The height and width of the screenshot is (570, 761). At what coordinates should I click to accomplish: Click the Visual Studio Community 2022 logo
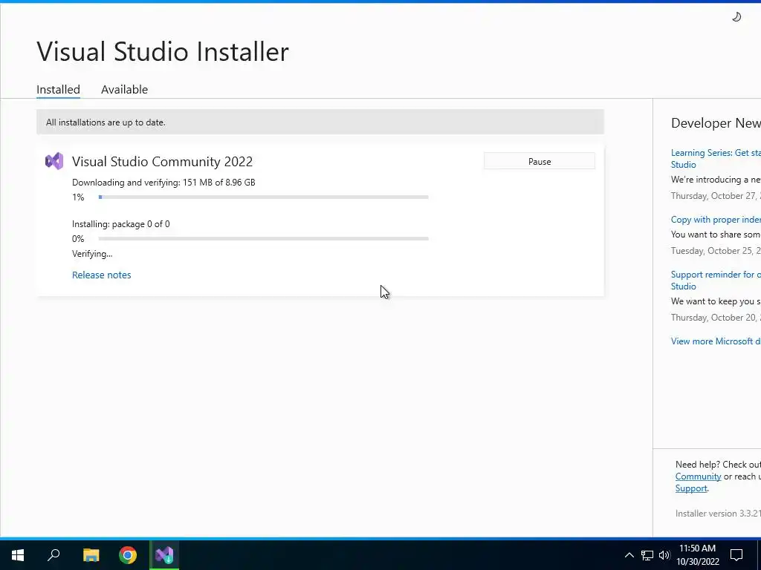point(54,161)
